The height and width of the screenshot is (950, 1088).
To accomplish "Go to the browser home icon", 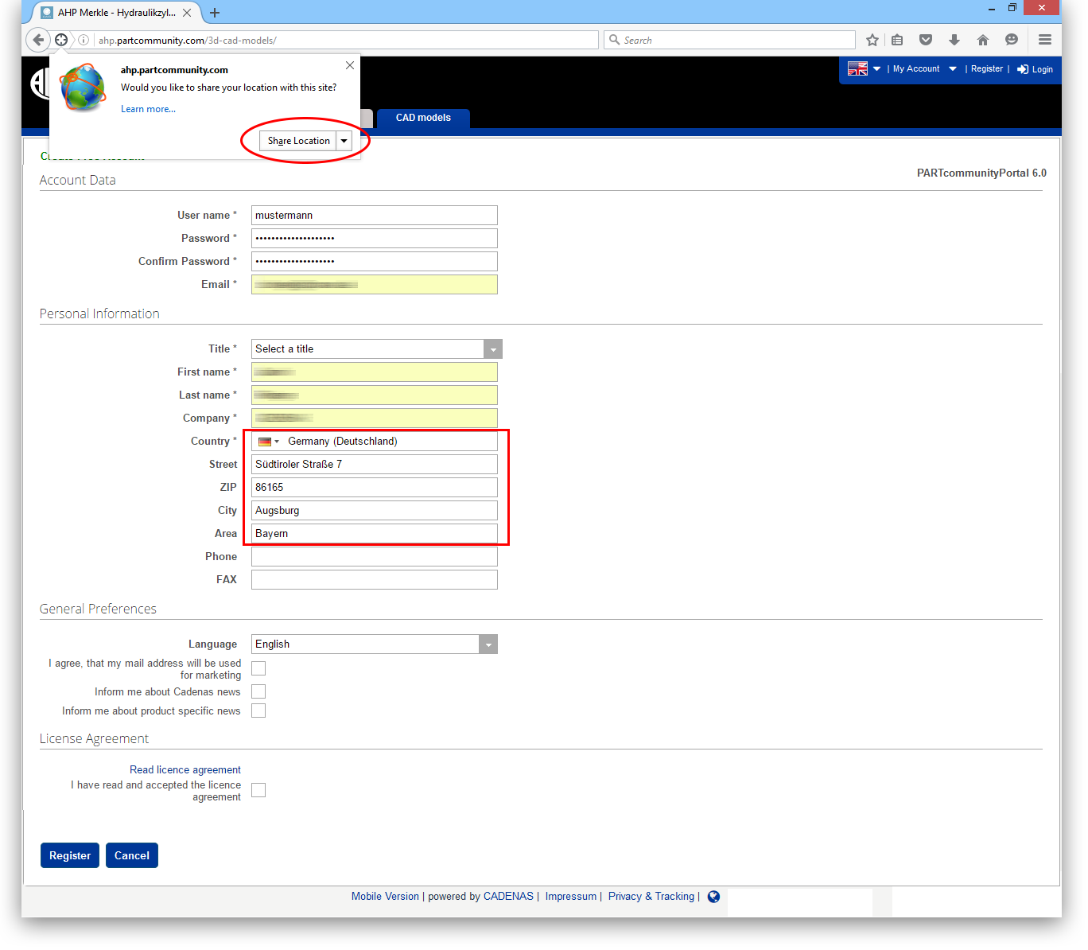I will tap(983, 40).
